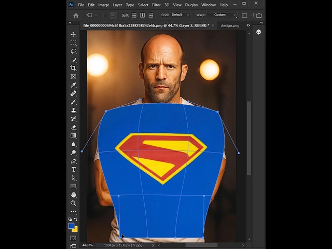This screenshot has width=332, height=249.
Task: Toggle Quick Mask mode
Action: click(x=73, y=238)
